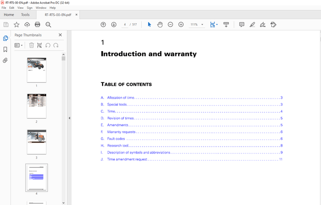Open Warranty requests link
Image resolution: width=321 pixels, height=205 pixels.
[192, 132]
